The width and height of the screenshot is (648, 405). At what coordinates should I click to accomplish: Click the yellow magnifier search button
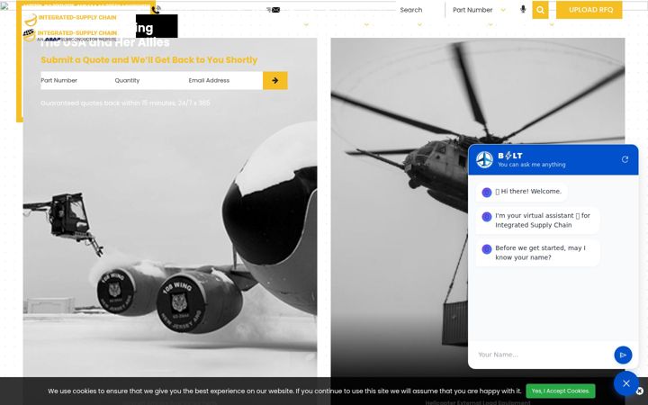click(x=540, y=10)
